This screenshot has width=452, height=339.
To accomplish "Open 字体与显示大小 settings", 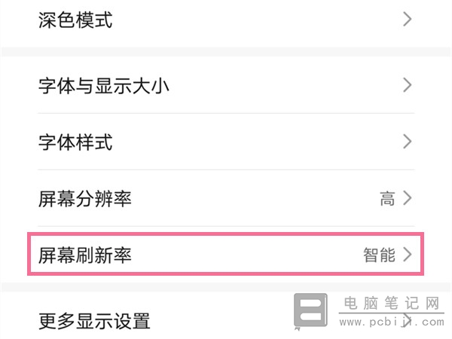I will [226, 85].
